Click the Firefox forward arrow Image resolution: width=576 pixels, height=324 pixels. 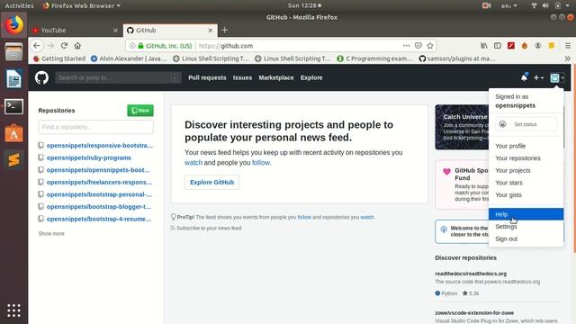50,46
